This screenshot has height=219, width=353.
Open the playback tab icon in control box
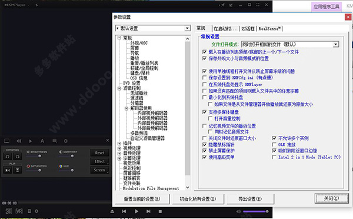(31, 141)
